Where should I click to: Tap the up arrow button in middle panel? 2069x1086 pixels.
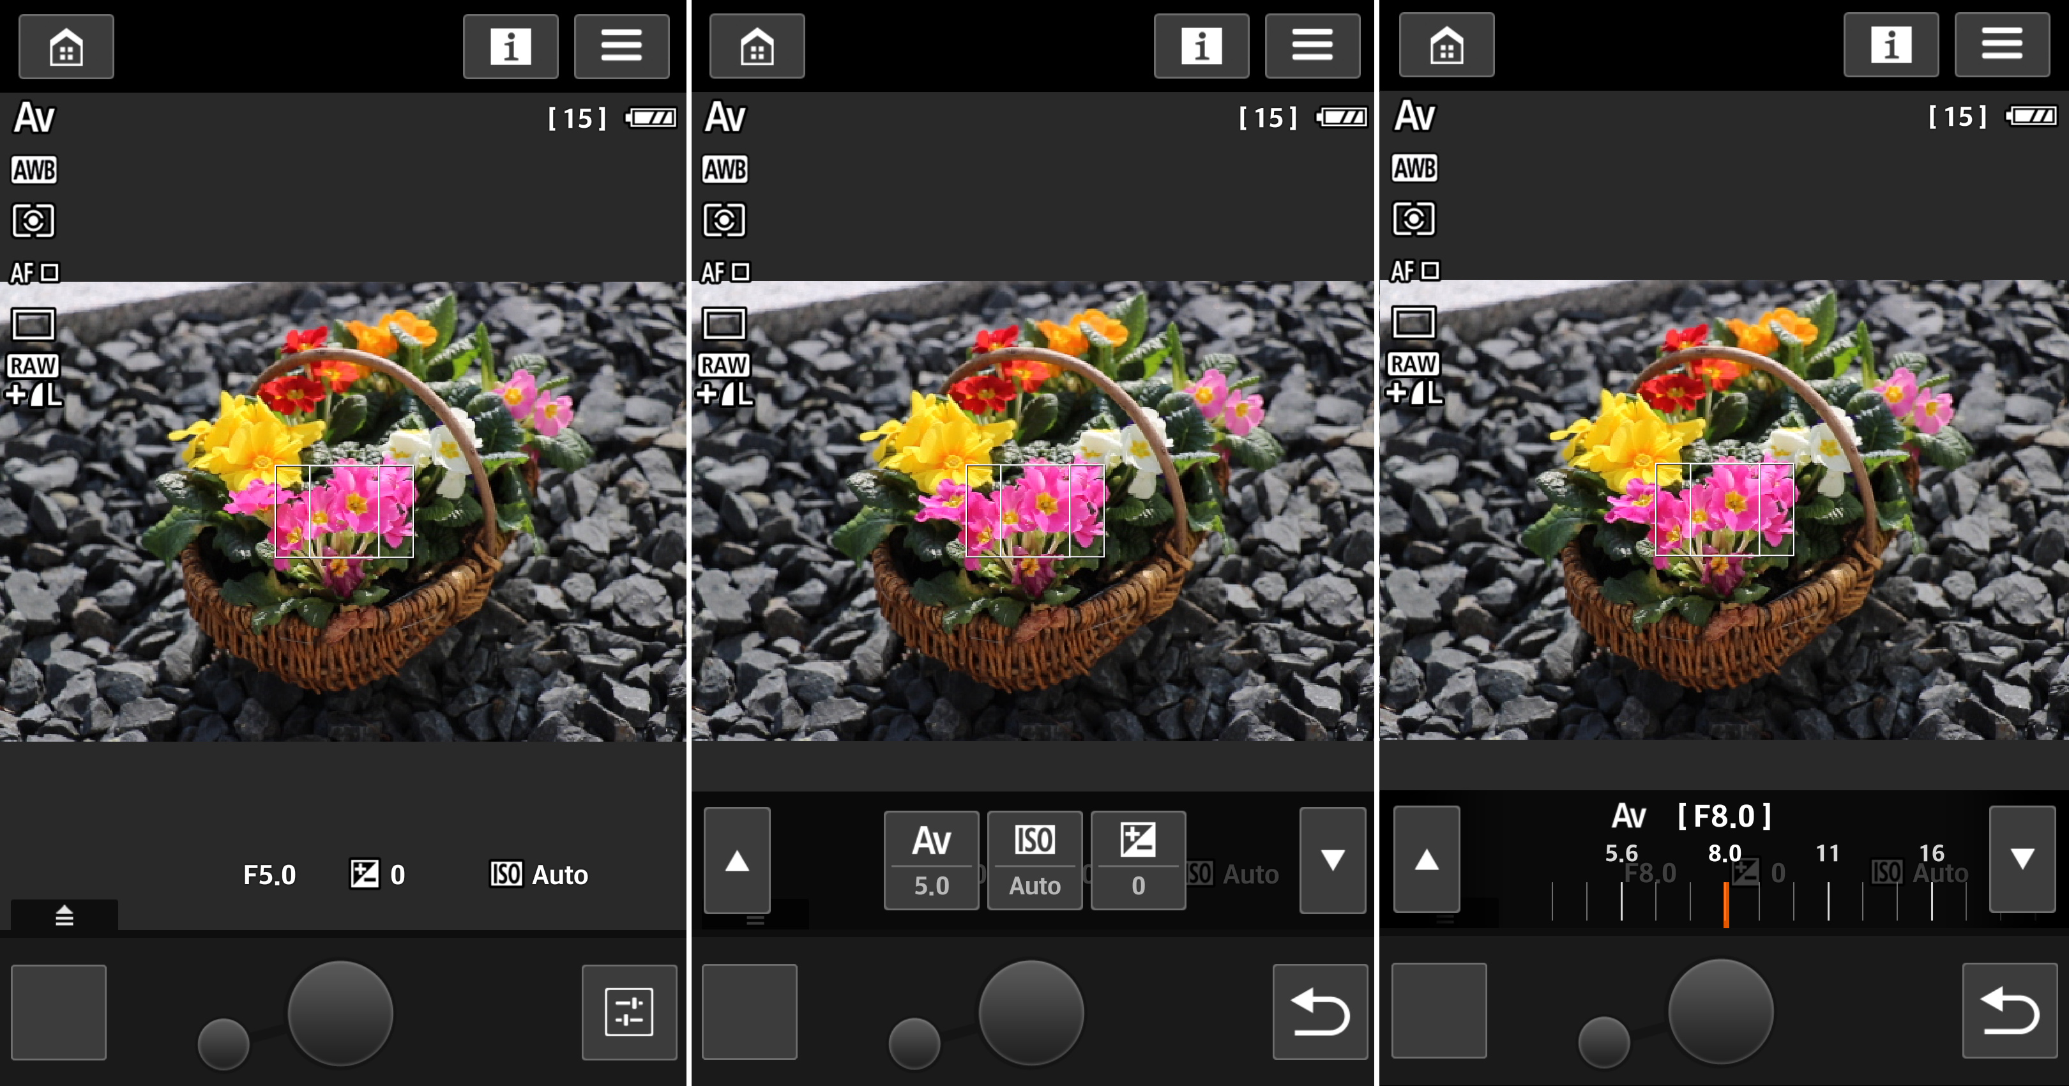(x=738, y=861)
